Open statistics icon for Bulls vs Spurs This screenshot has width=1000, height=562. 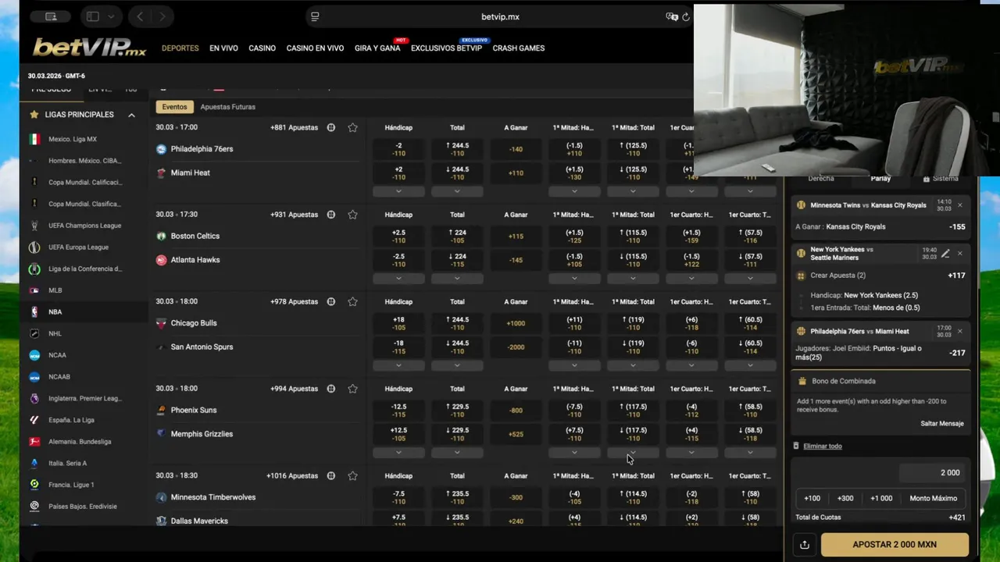point(331,301)
